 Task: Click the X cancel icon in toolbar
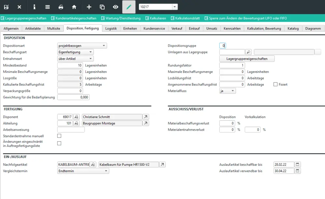[x=19, y=7]
